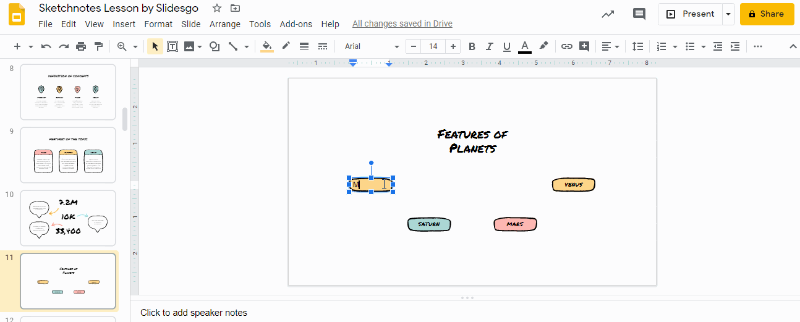Open the View menu
Viewport: 800px width, 322px height.
click(95, 24)
